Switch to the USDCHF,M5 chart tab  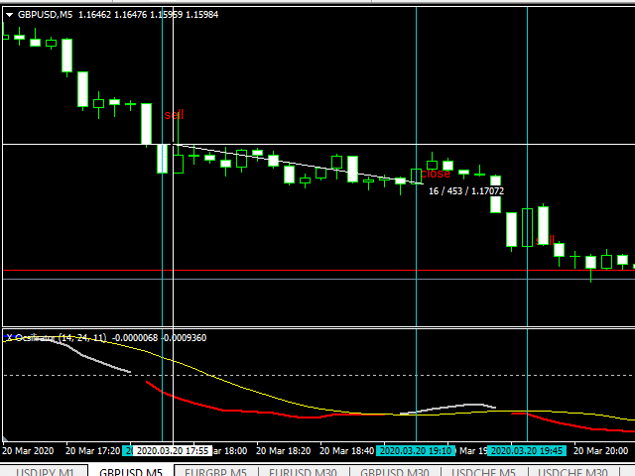483,472
